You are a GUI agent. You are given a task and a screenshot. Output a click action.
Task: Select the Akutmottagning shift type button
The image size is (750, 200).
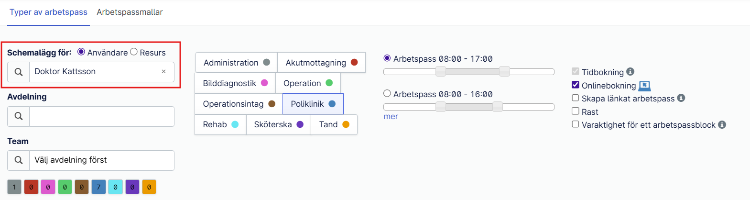tap(321, 63)
